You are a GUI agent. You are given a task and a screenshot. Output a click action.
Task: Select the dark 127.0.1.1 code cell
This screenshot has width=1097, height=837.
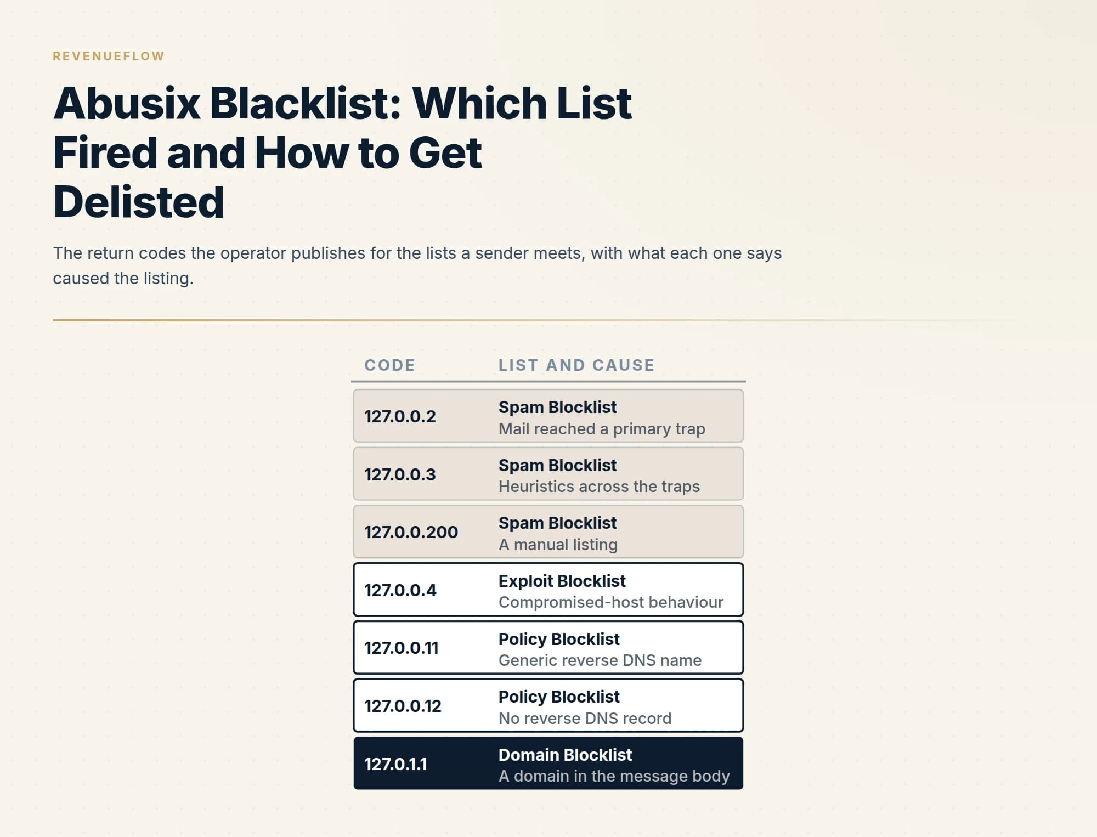(x=395, y=764)
